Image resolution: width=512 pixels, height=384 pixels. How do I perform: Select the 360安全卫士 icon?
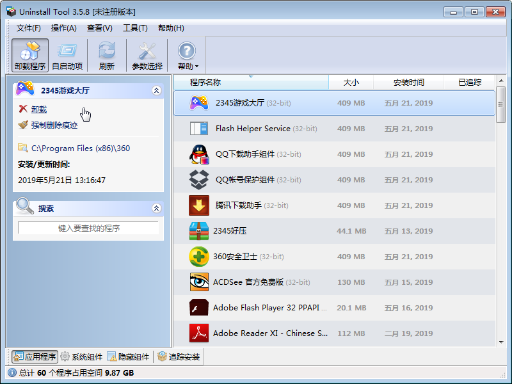click(199, 257)
